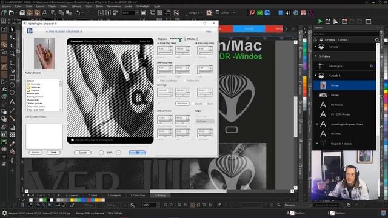Click the hand photo preview thumbnail
The height and width of the screenshot is (218, 388).
pos(44,53)
